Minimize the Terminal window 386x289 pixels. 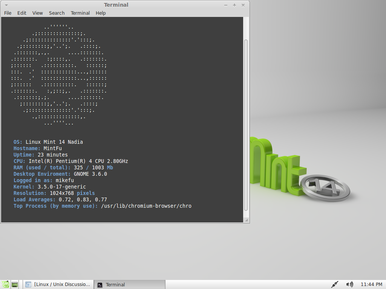click(225, 5)
